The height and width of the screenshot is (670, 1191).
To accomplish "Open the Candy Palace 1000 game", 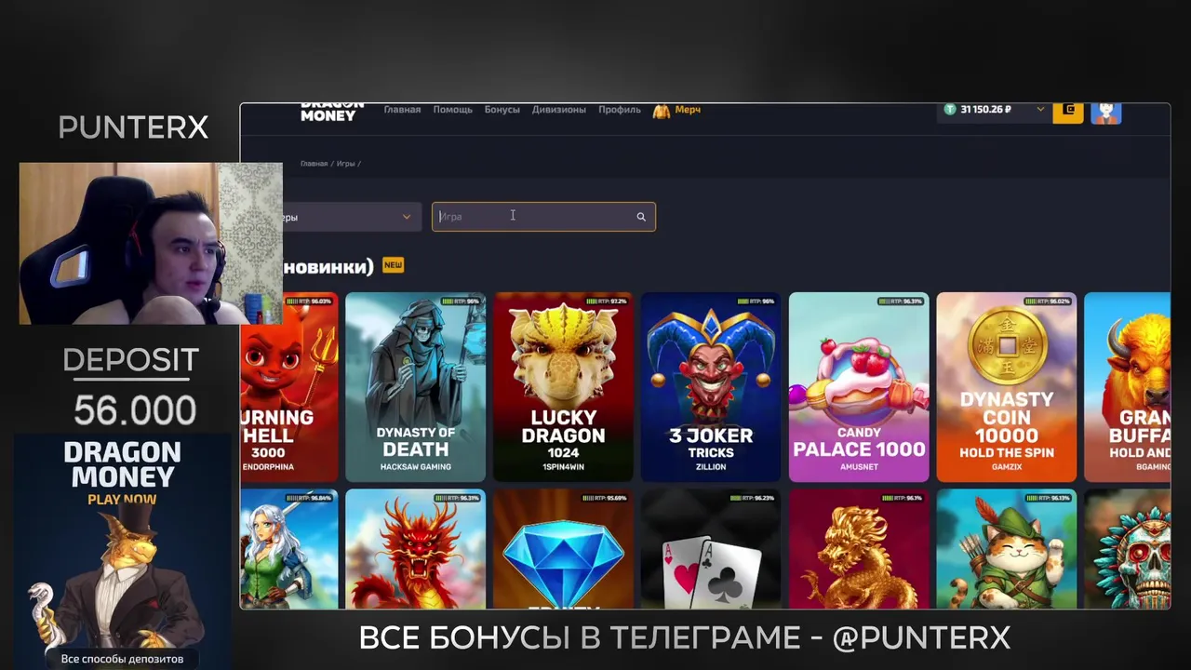I will point(859,387).
